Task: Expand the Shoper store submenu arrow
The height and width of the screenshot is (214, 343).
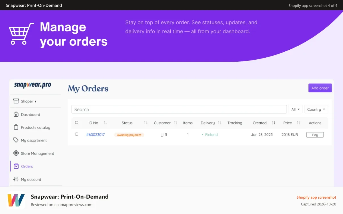Action: coord(35,101)
